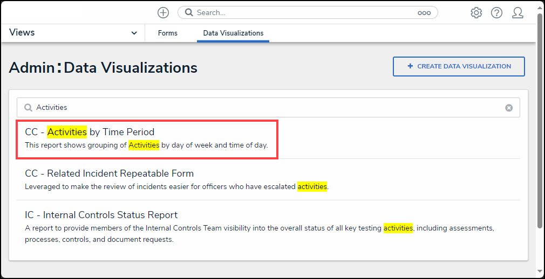Clear the Activities filter with the X icon

tap(509, 108)
